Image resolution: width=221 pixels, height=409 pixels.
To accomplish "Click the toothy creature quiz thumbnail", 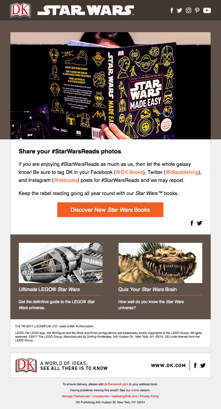I will (160, 263).
